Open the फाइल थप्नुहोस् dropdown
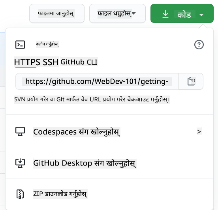The width and height of the screenshot is (218, 210). (117, 13)
